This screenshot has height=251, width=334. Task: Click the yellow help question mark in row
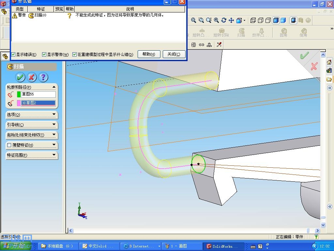coord(69,15)
